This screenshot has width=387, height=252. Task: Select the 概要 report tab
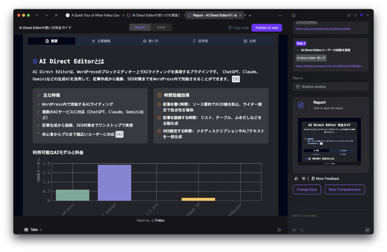coord(52,41)
